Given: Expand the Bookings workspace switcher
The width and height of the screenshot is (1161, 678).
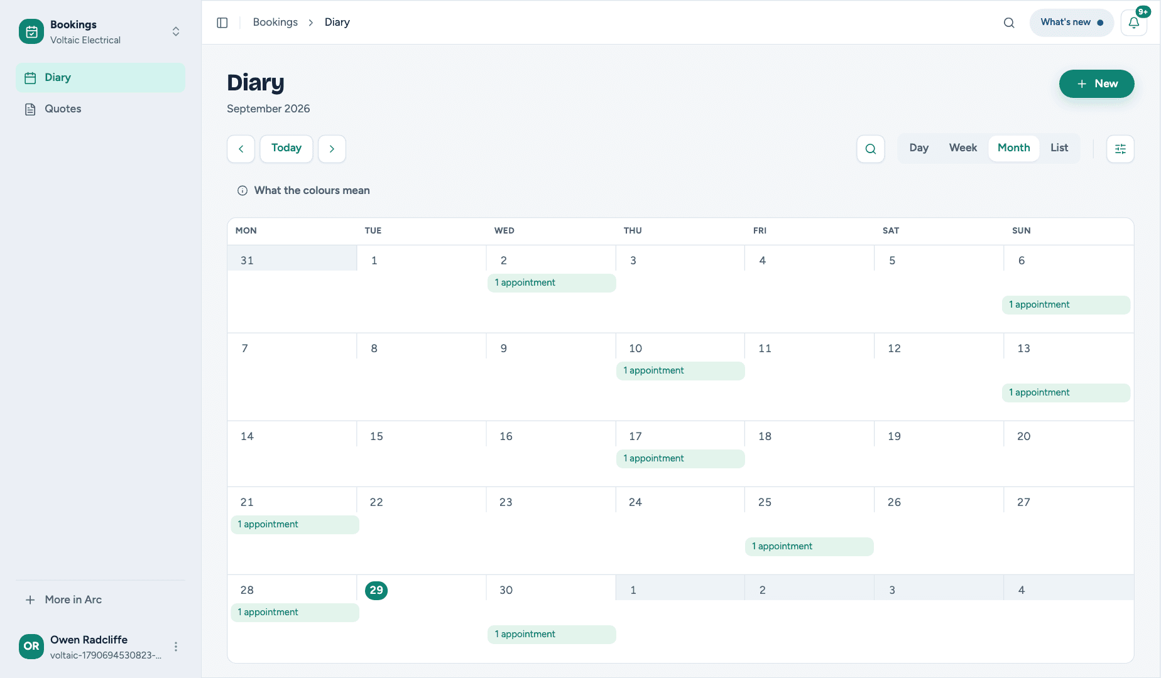Looking at the screenshot, I should tap(176, 31).
